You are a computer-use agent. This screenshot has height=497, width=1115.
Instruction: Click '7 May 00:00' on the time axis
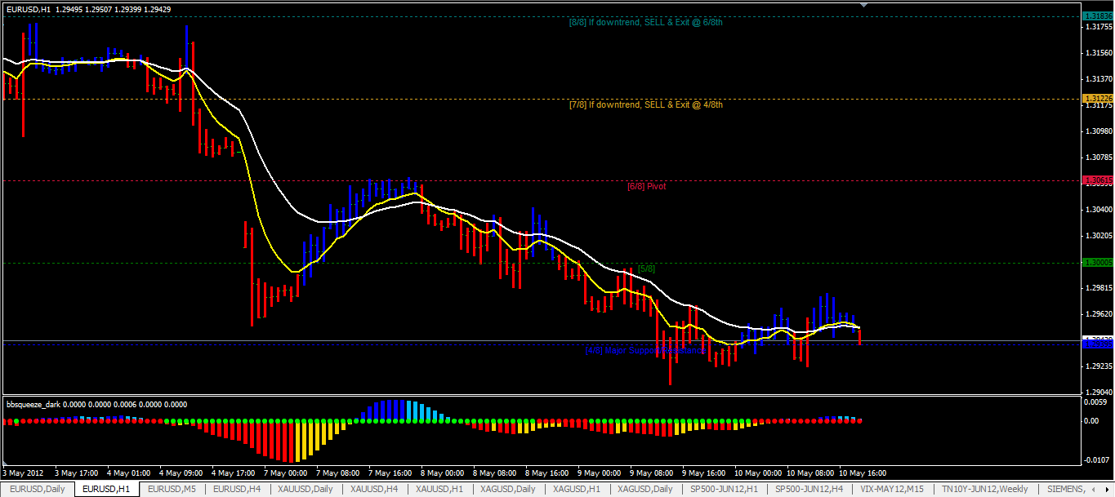[287, 473]
